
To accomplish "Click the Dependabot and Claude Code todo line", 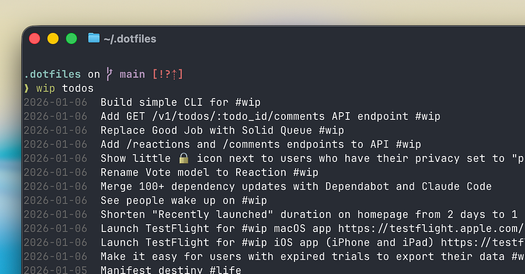I will tap(296, 187).
